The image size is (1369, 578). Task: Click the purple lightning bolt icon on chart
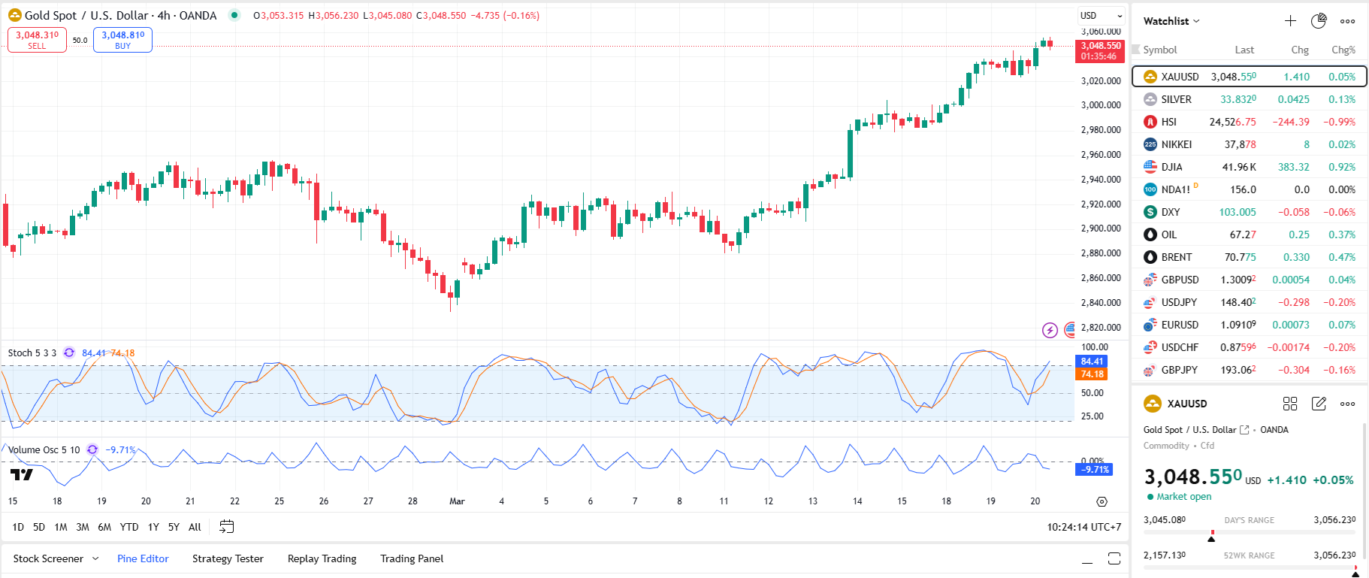click(1050, 330)
